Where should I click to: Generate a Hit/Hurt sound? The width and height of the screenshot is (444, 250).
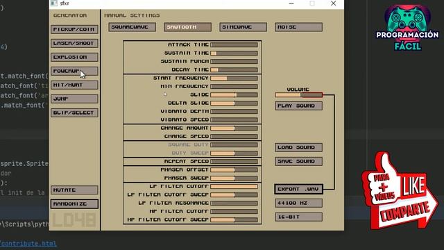tap(74, 85)
